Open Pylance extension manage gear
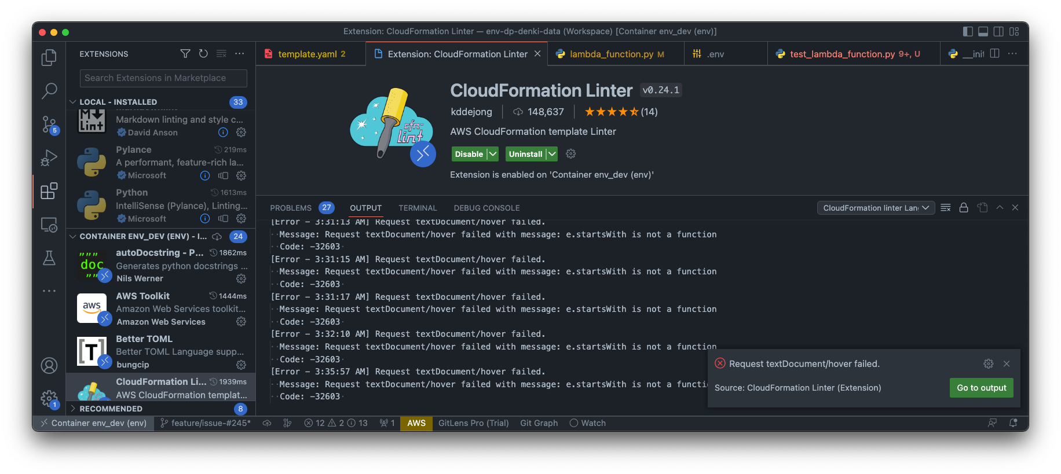 pos(242,175)
